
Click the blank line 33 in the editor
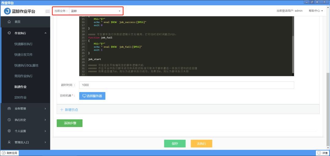[189, 75]
